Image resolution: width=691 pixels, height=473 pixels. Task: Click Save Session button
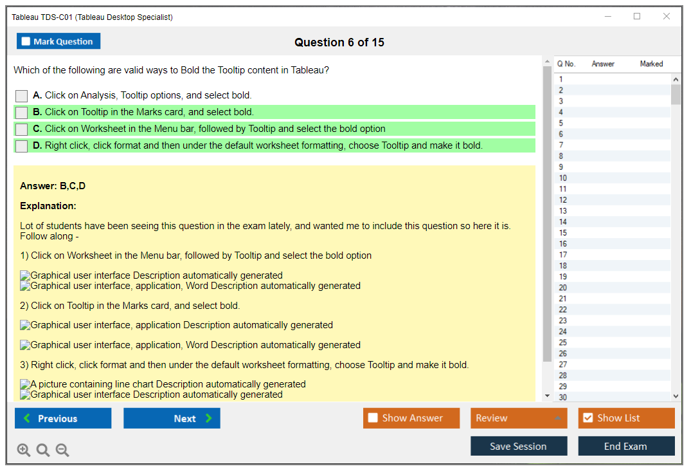click(x=518, y=446)
